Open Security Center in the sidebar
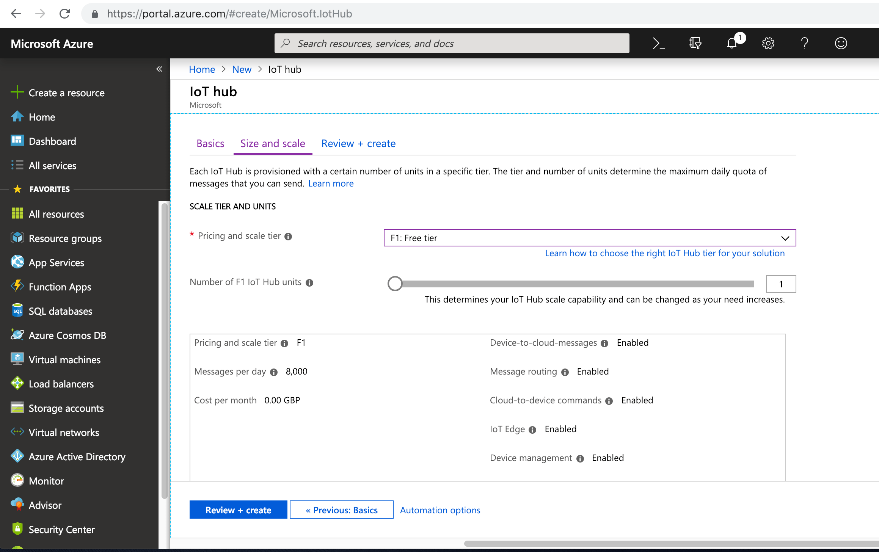This screenshot has height=552, width=879. click(61, 529)
